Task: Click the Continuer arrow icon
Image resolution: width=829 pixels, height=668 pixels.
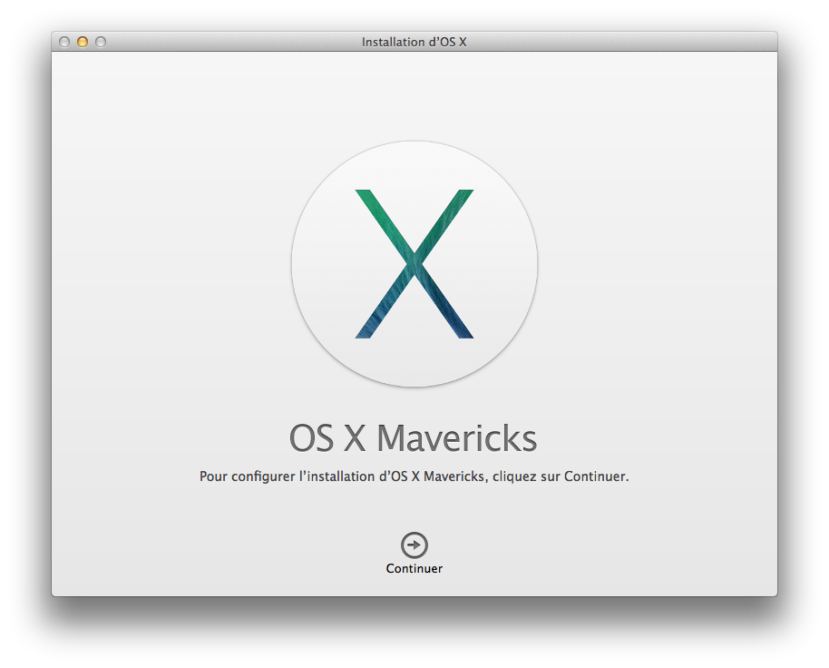Action: [x=414, y=545]
